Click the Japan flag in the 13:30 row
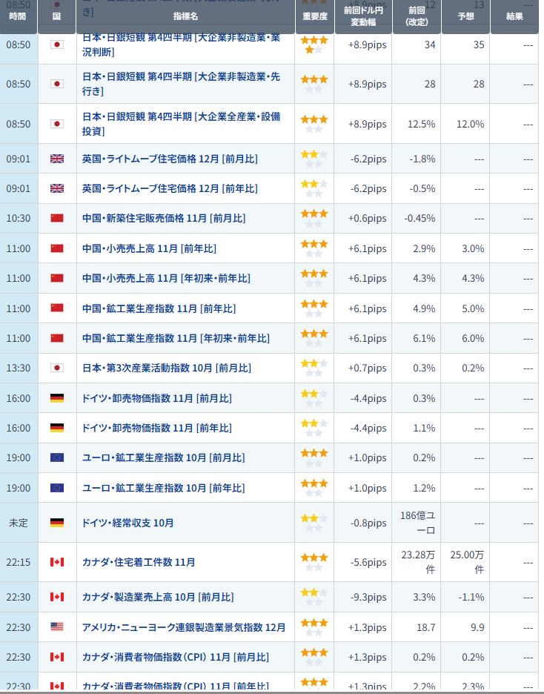 tap(57, 368)
